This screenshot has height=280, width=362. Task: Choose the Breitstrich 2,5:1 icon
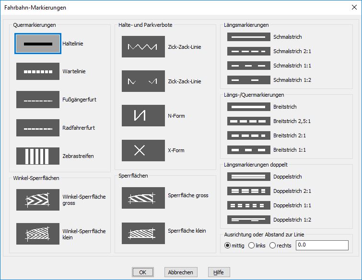tap(249, 121)
